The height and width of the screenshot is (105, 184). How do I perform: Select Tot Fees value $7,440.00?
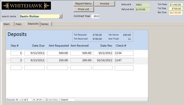[x=176, y=5]
